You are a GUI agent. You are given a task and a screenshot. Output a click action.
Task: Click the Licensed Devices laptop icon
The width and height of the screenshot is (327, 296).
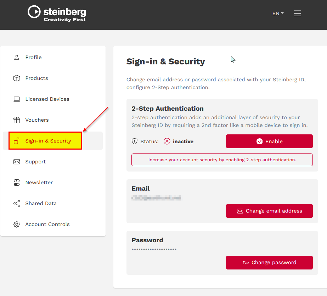(17, 99)
